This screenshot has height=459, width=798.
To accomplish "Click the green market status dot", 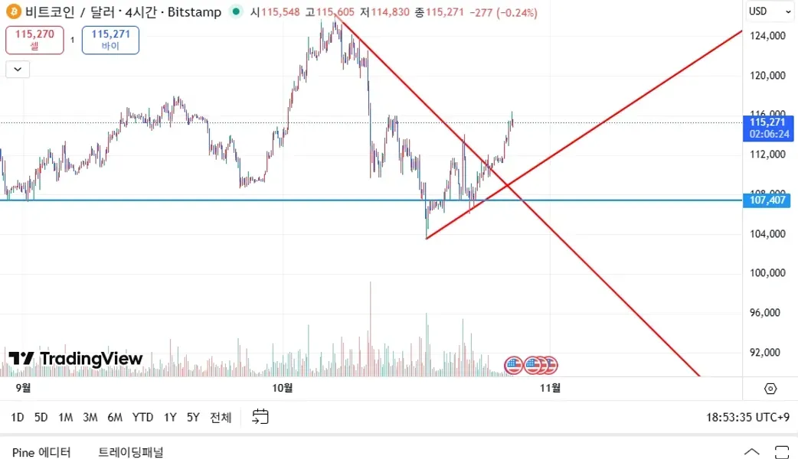I will click(235, 12).
